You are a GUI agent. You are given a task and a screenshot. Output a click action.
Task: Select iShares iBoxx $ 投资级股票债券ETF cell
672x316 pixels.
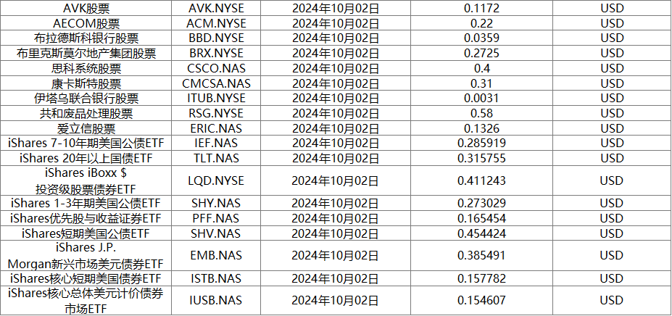coord(86,180)
